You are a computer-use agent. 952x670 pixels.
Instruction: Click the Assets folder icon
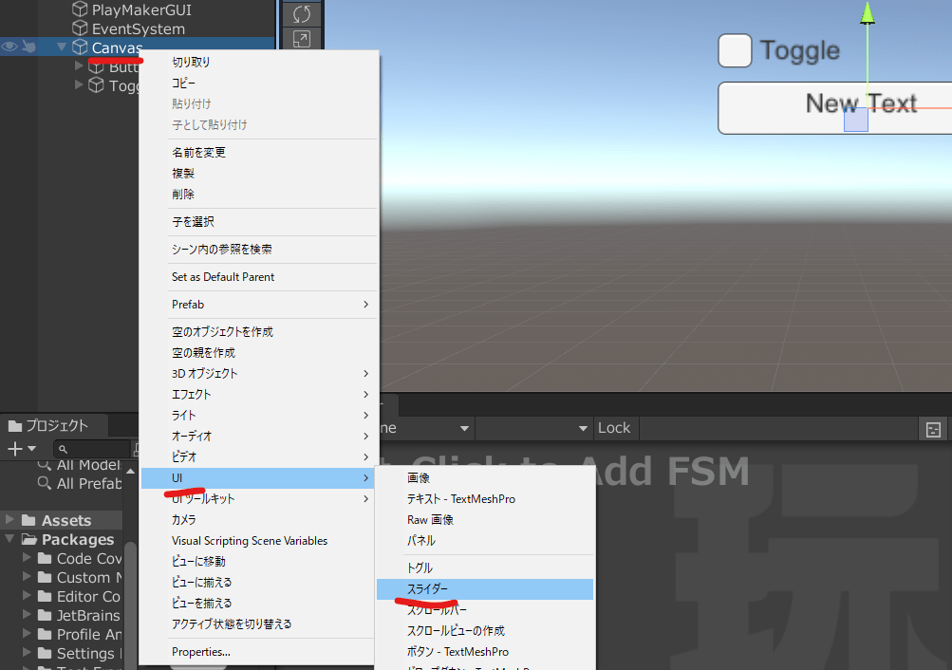[28, 520]
